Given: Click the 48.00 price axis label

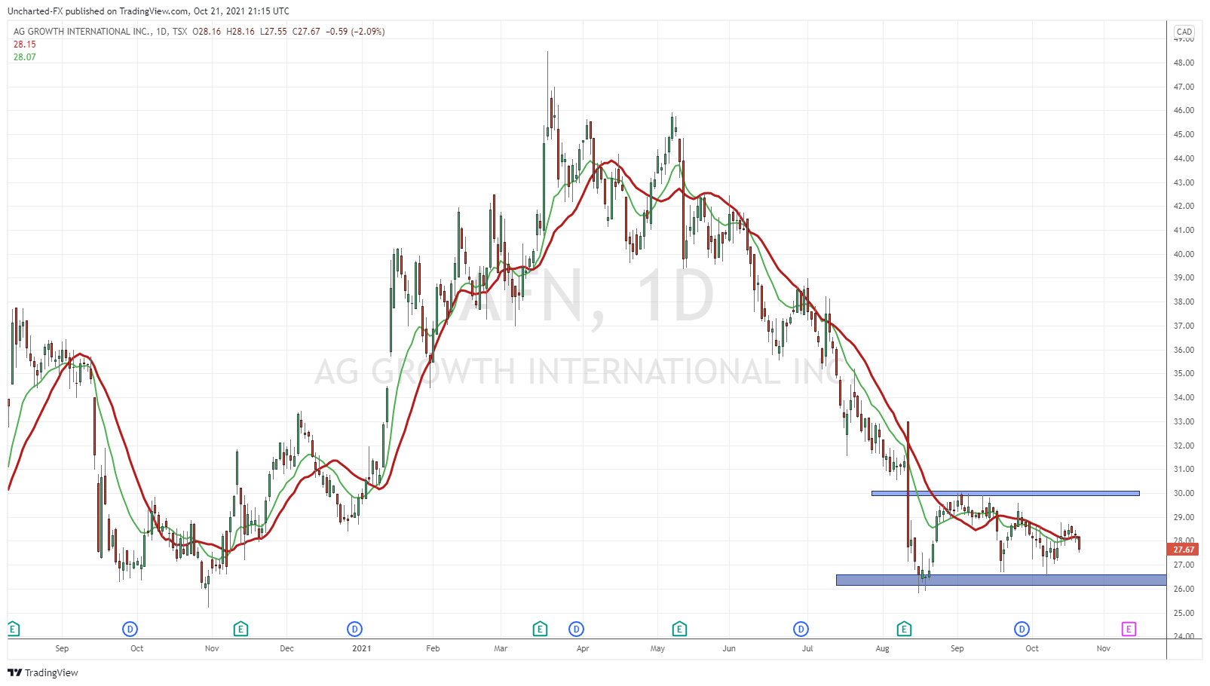Looking at the screenshot, I should point(1184,63).
